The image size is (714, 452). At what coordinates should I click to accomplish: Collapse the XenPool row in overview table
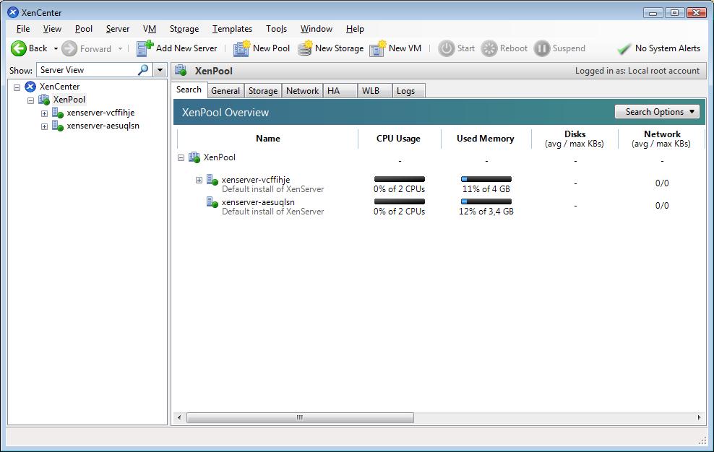click(x=181, y=157)
